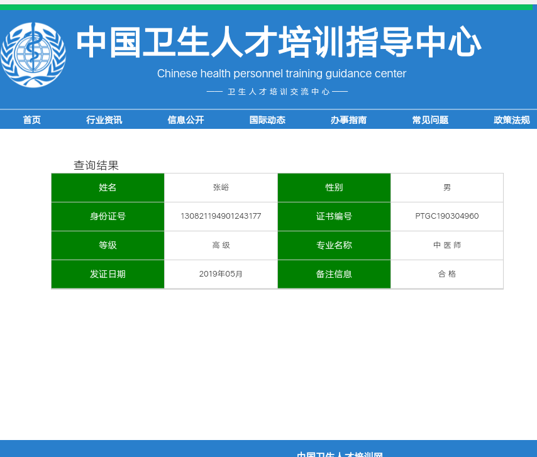Click the remark value 合格
The width and height of the screenshot is (537, 457).
click(x=447, y=274)
